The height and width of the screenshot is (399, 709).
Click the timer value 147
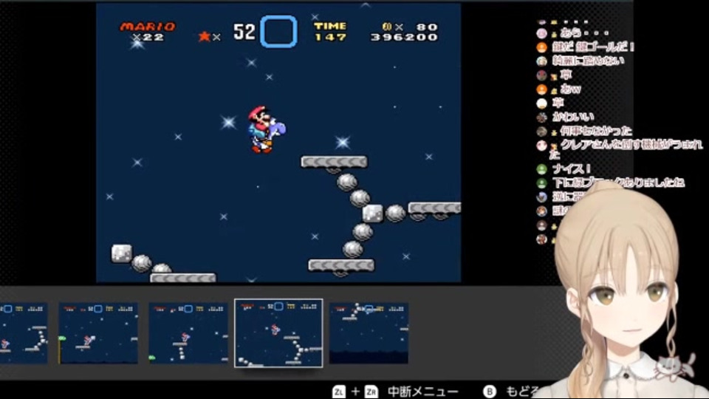pos(331,37)
